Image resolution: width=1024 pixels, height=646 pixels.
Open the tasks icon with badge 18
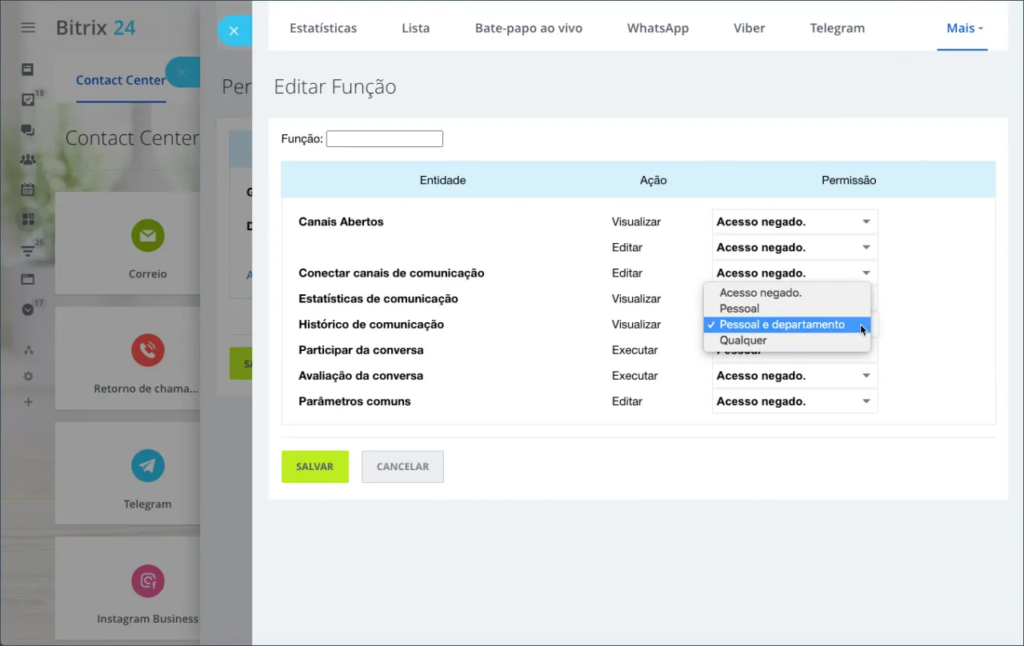[28, 100]
